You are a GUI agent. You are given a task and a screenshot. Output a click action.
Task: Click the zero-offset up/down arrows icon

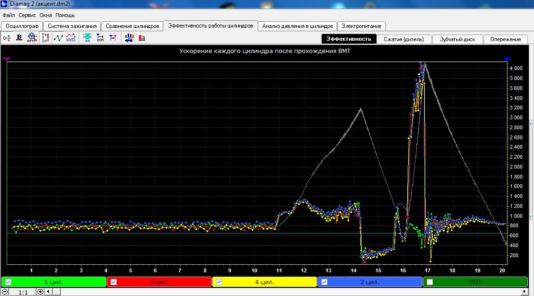point(7,38)
